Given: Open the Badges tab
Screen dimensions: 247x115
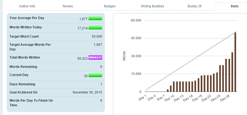Looking at the screenshot, I should point(110,6).
